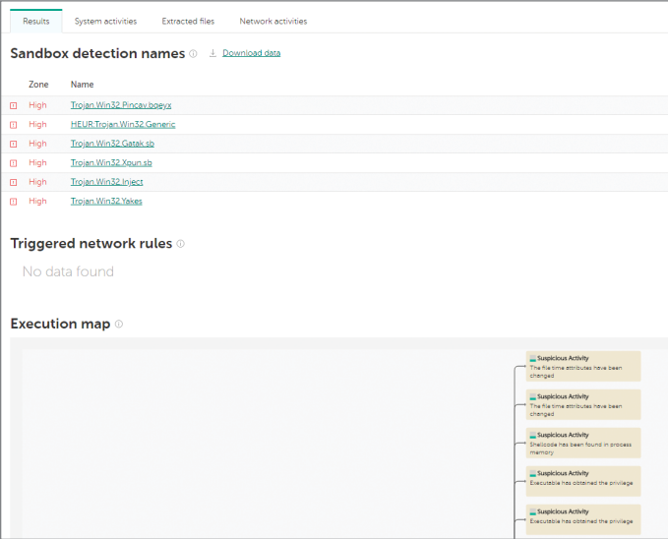Click the red alert icon for HEUR:Trojan.Win32.Generic

point(14,125)
